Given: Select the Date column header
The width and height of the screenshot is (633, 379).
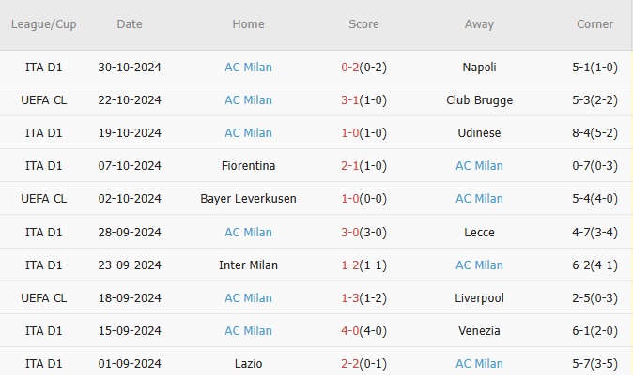Looking at the screenshot, I should (x=130, y=24).
